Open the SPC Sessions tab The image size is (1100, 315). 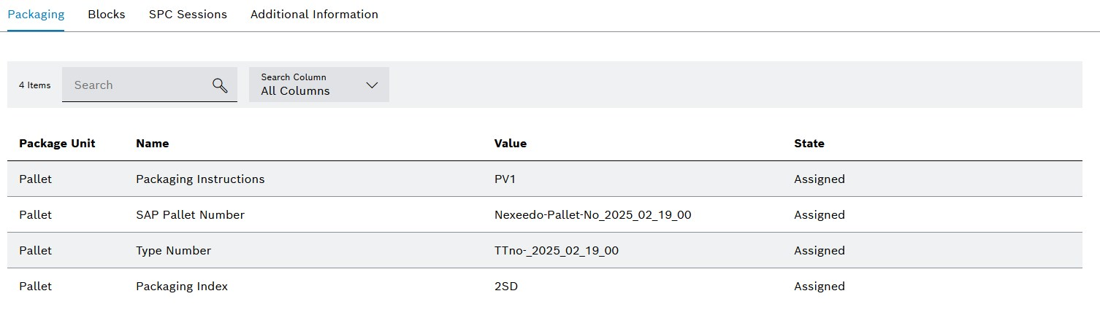(x=188, y=15)
